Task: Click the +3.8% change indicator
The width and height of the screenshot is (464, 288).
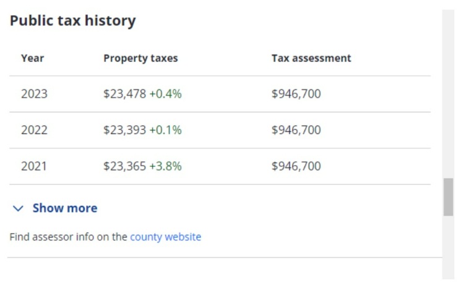Action: (165, 166)
